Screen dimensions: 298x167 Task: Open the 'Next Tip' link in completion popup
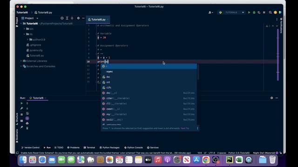pyautogui.click(x=185, y=128)
